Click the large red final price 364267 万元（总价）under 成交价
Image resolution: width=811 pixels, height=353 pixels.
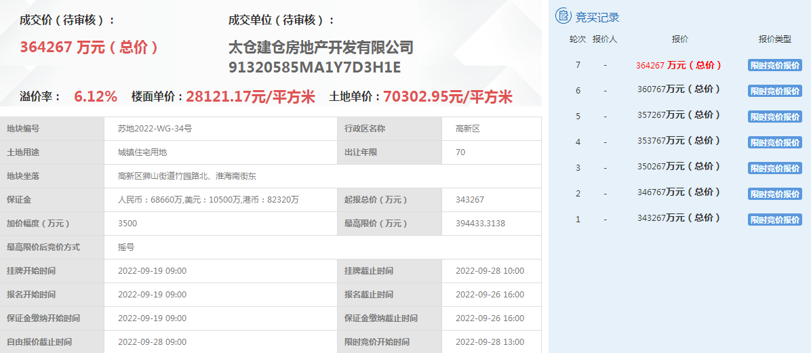coord(89,47)
